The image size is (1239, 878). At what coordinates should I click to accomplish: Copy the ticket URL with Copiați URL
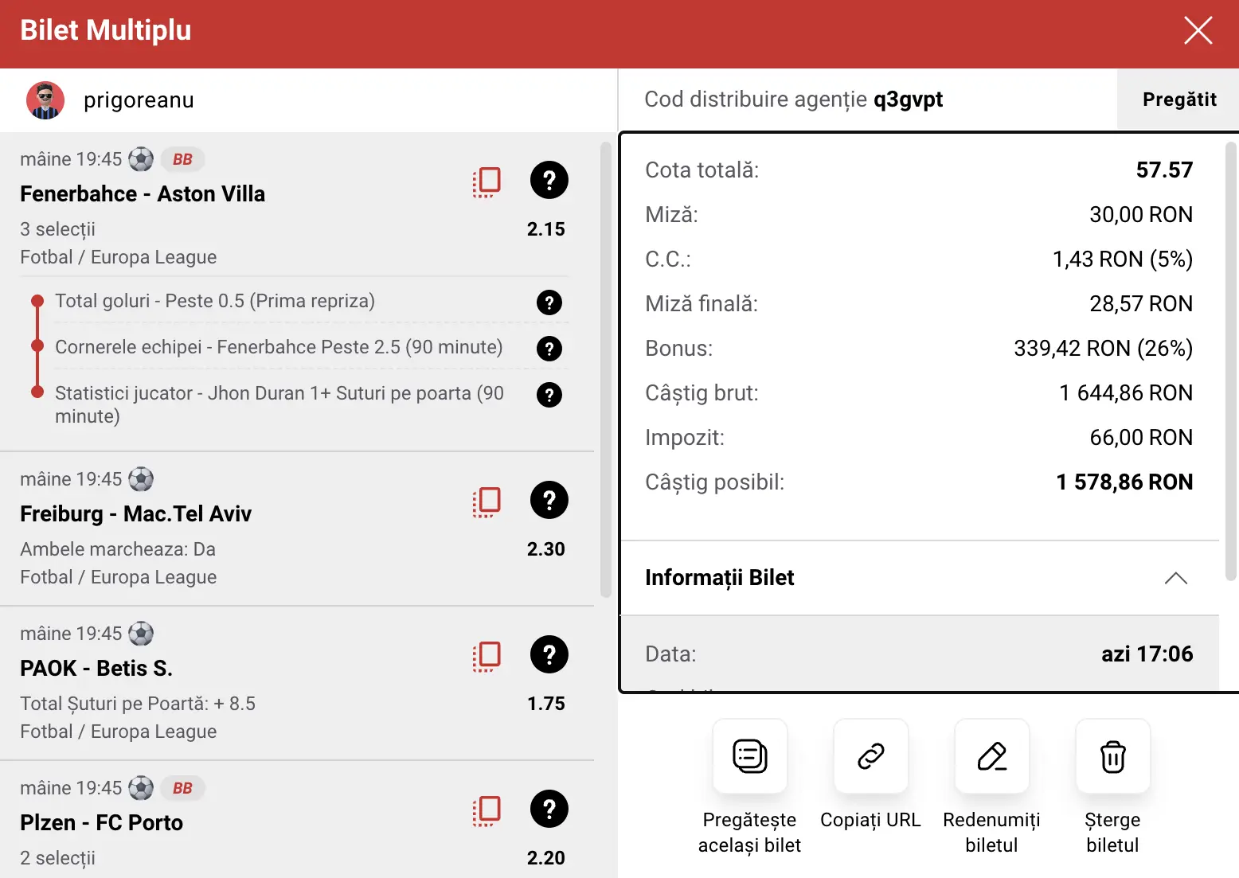(870, 757)
